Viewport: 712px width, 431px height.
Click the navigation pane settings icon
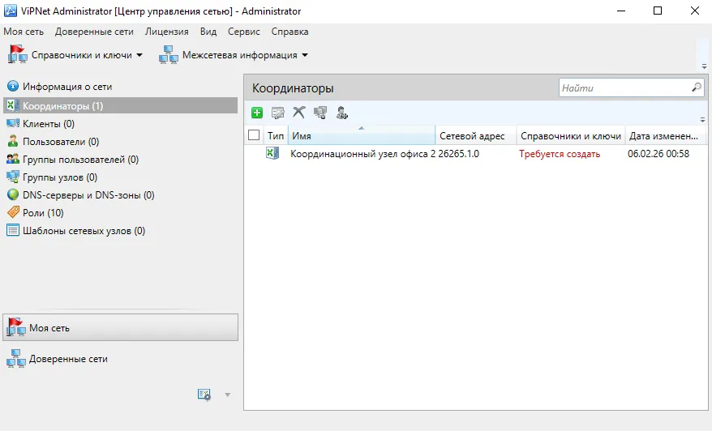pyautogui.click(x=204, y=395)
